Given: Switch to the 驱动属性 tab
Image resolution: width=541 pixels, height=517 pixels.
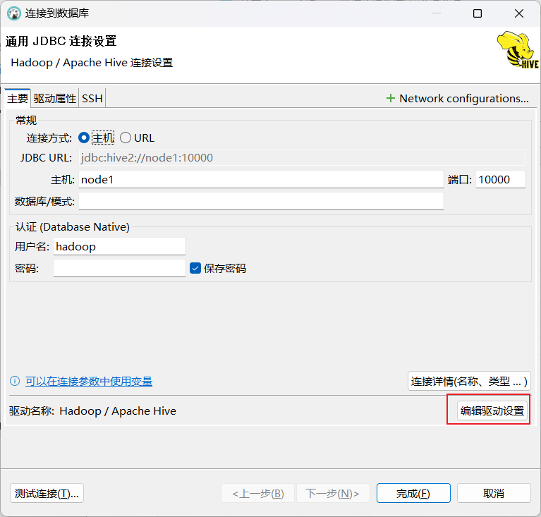Looking at the screenshot, I should click(55, 99).
